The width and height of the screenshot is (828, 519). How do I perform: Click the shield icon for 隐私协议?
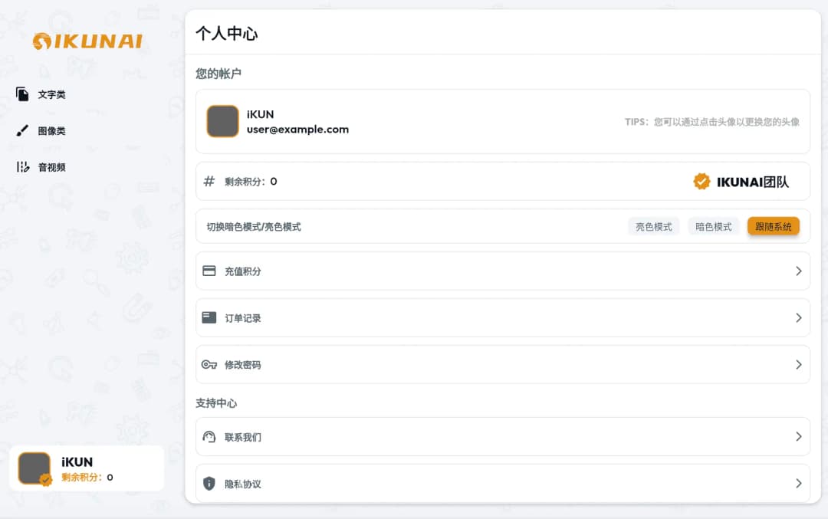[209, 484]
